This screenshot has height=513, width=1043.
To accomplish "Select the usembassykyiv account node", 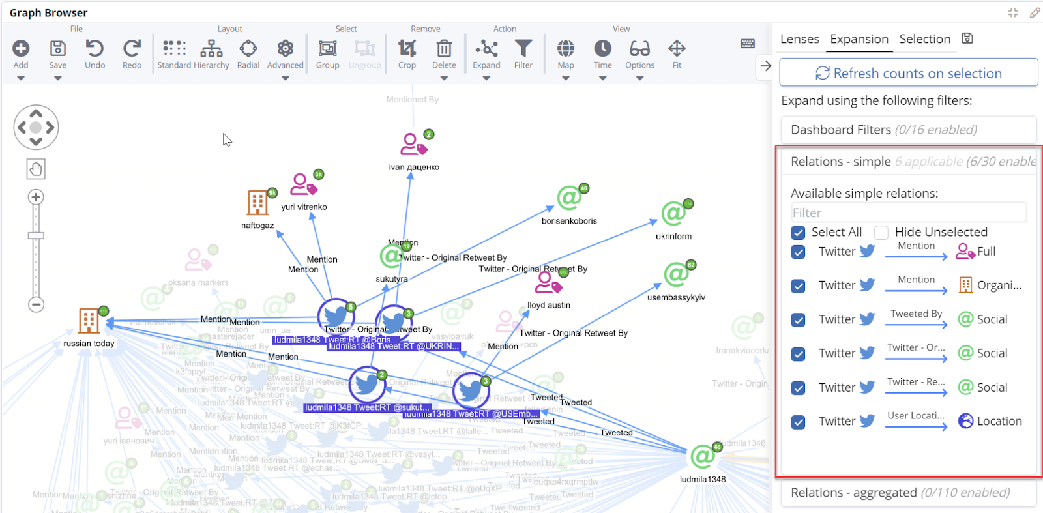I will (676, 274).
